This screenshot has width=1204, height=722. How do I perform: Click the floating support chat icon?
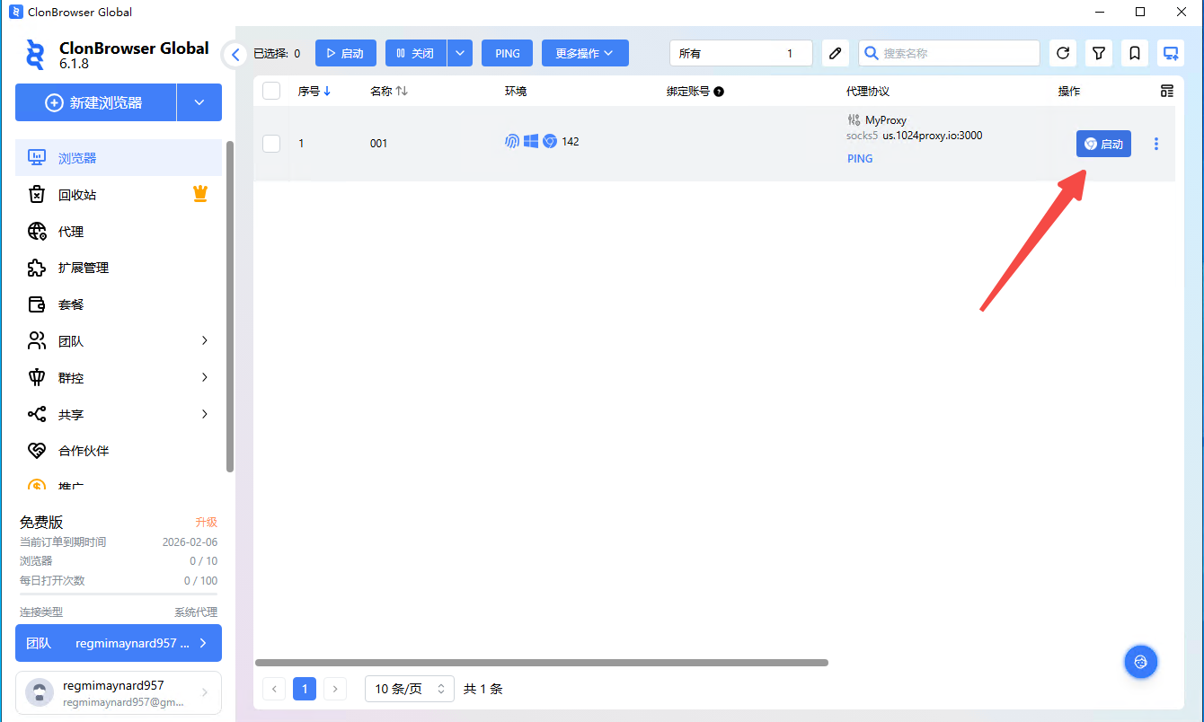point(1141,662)
